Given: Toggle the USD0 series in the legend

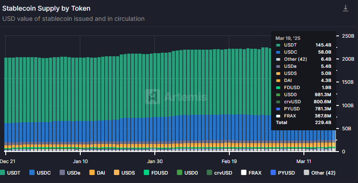Looking at the screenshot, I should point(188,173).
